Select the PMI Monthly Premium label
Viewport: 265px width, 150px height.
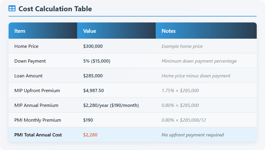[x=38, y=120]
